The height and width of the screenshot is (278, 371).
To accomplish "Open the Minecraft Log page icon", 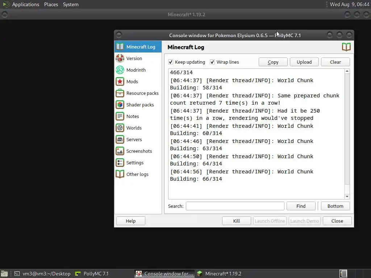I will [x=120, y=47].
